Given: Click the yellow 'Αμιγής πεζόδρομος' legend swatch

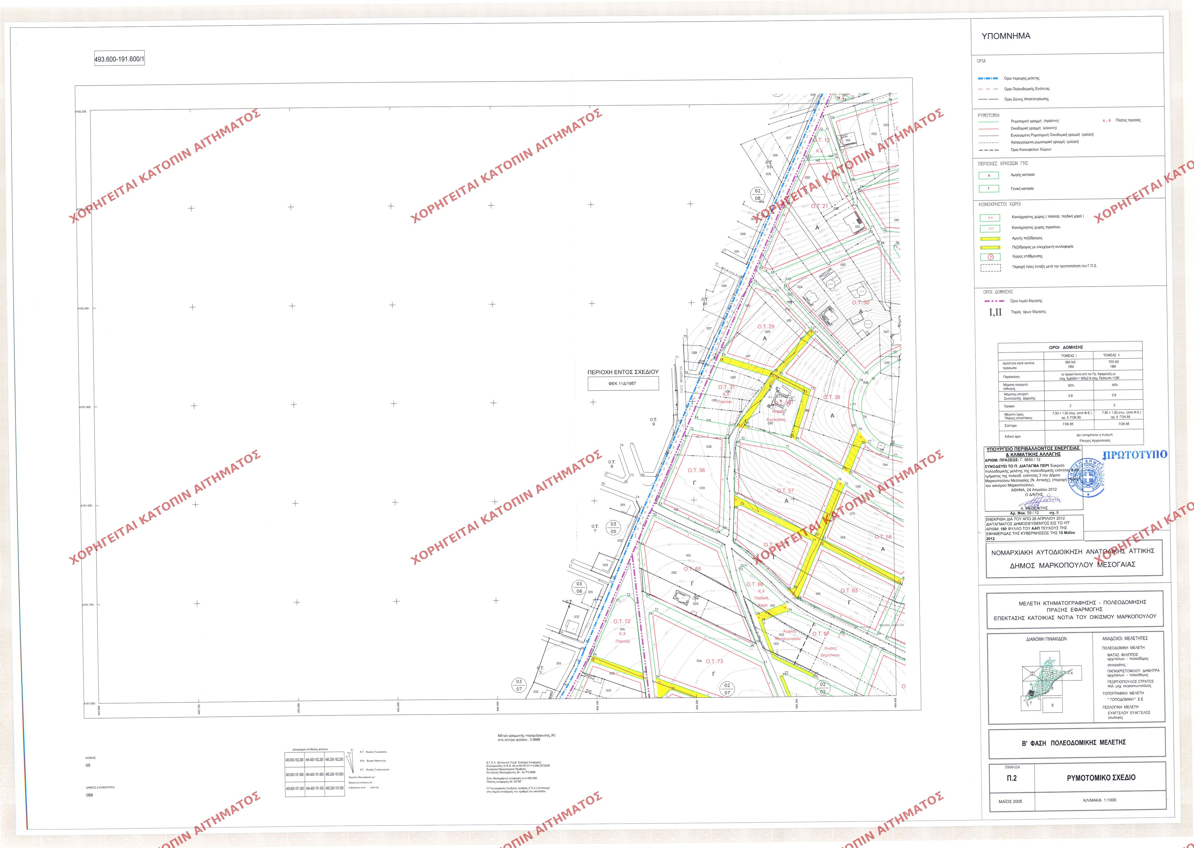Looking at the screenshot, I should point(990,238).
